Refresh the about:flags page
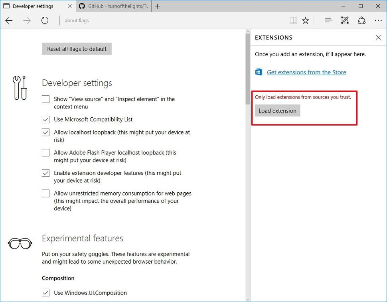 (x=45, y=20)
